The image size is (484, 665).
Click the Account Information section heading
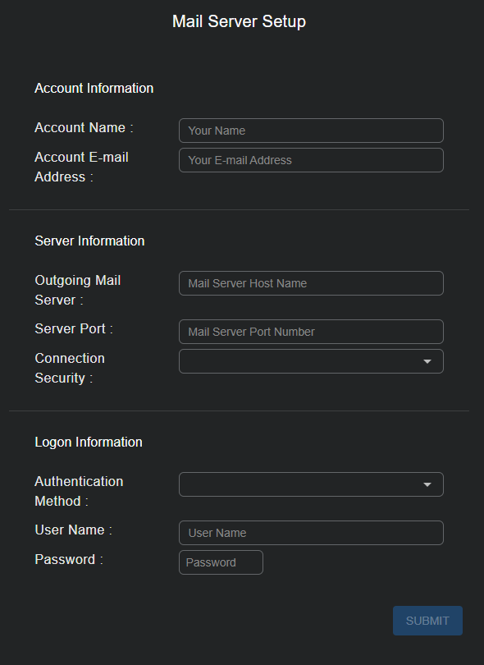tap(94, 88)
